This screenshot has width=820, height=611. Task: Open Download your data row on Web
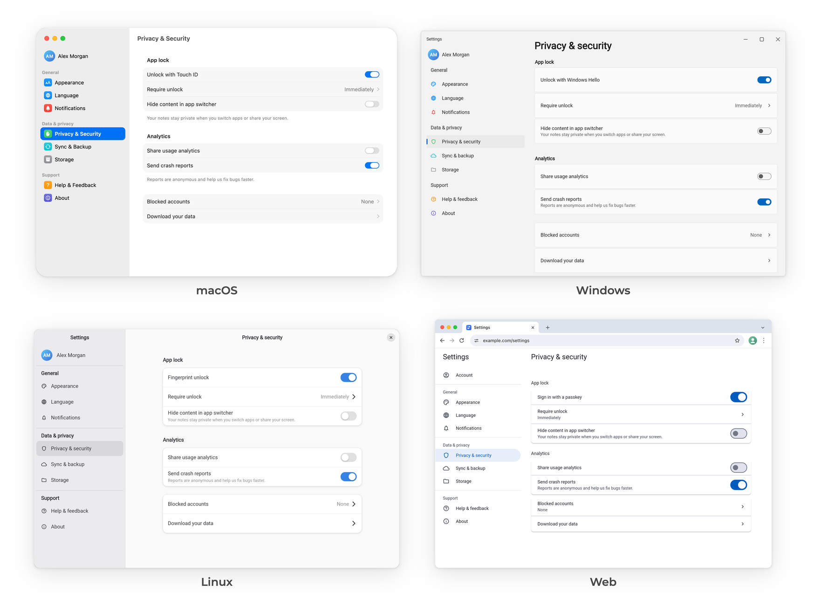point(641,524)
